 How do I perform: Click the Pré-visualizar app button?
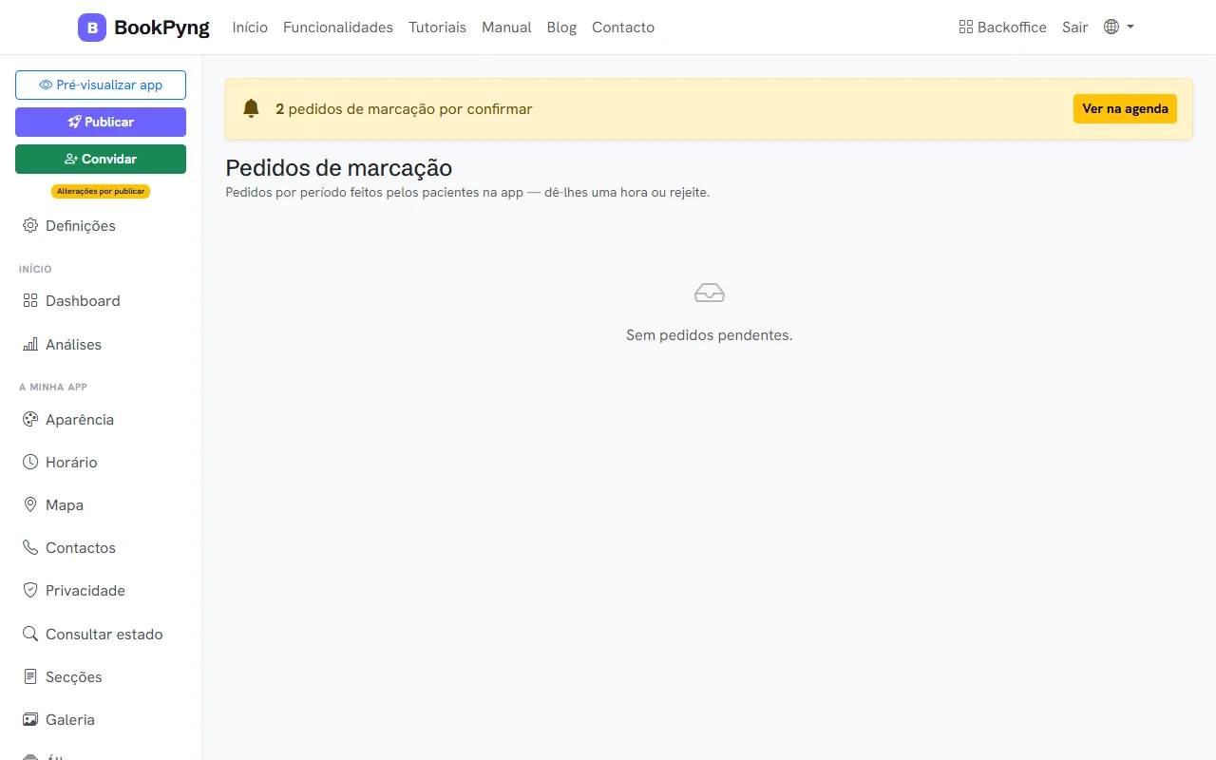101,85
